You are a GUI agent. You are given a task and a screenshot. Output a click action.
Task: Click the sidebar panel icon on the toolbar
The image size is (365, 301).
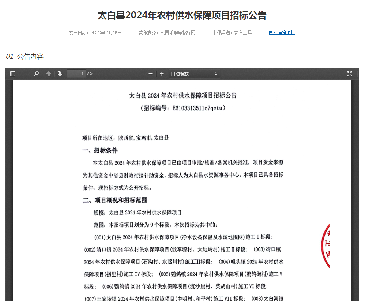tap(12, 73)
